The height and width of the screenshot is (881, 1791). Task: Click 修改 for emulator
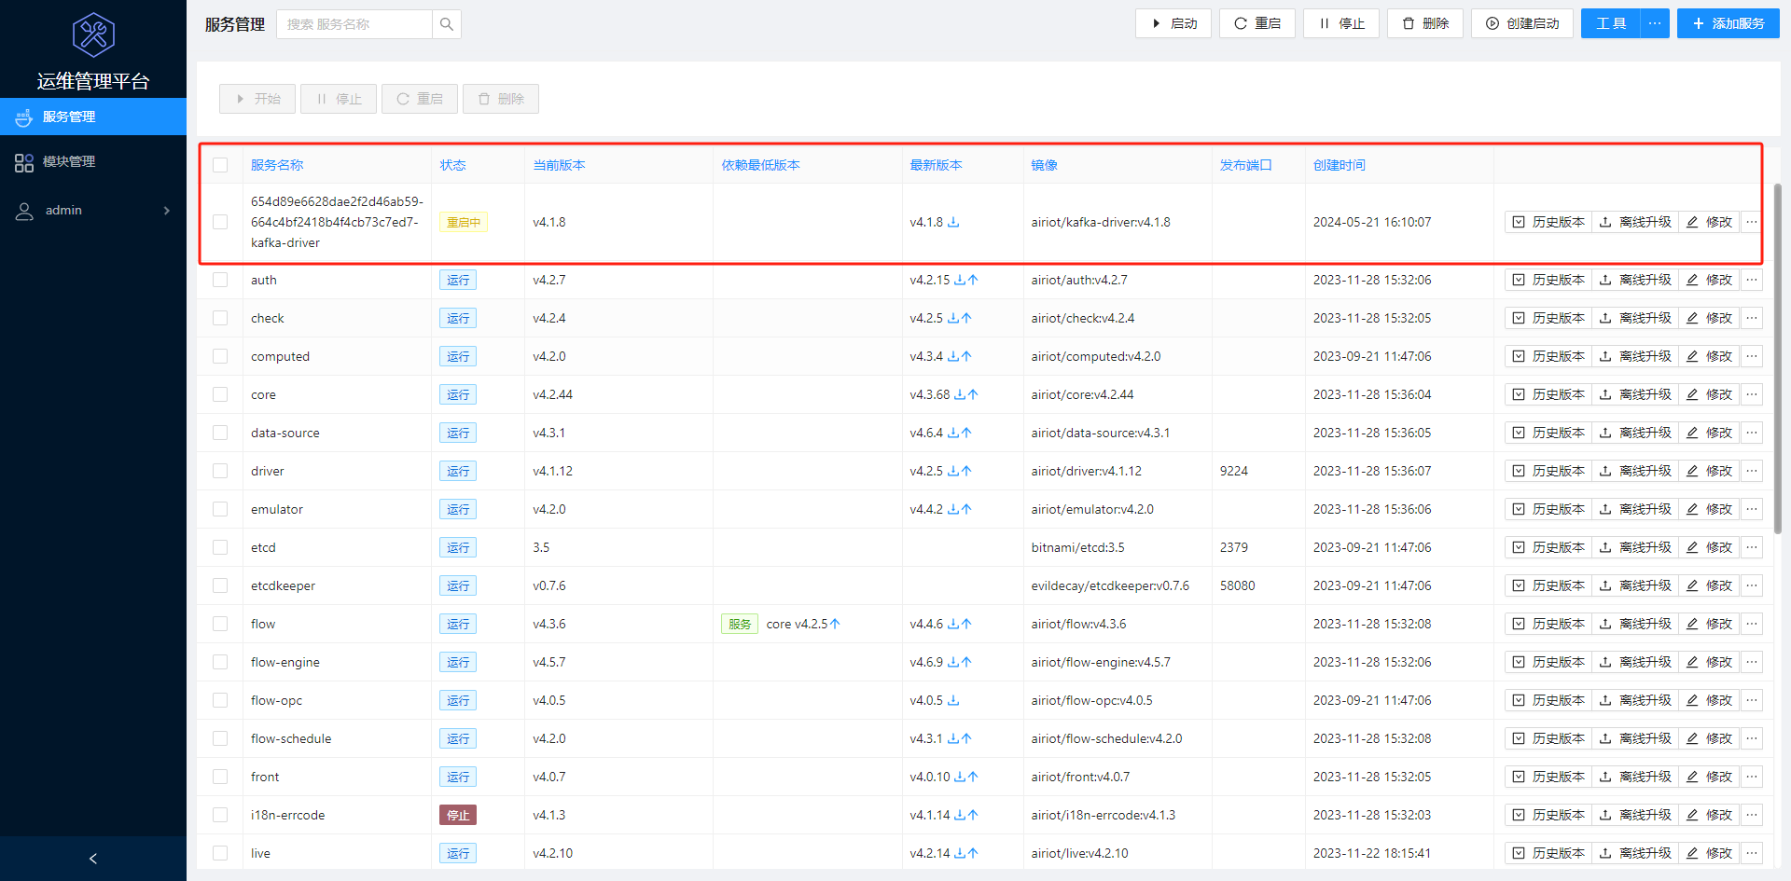coord(1709,509)
